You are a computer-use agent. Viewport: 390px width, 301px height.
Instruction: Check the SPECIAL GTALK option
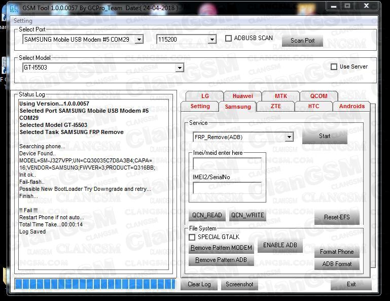(192, 237)
